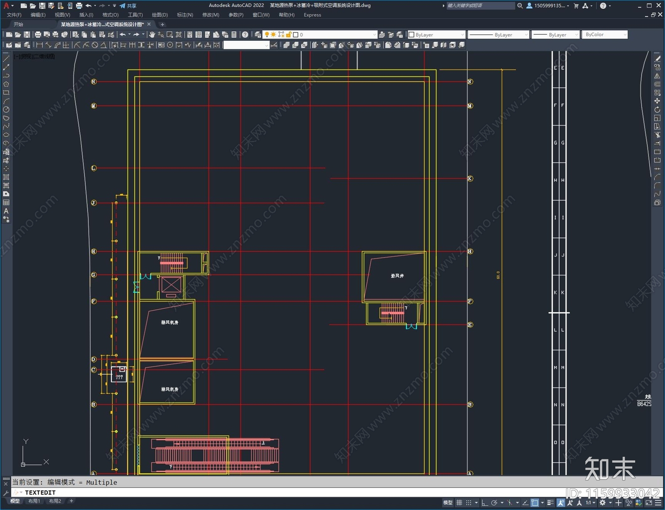Select the Multiline Text A tool
This screenshot has width=665, height=510.
point(6,211)
